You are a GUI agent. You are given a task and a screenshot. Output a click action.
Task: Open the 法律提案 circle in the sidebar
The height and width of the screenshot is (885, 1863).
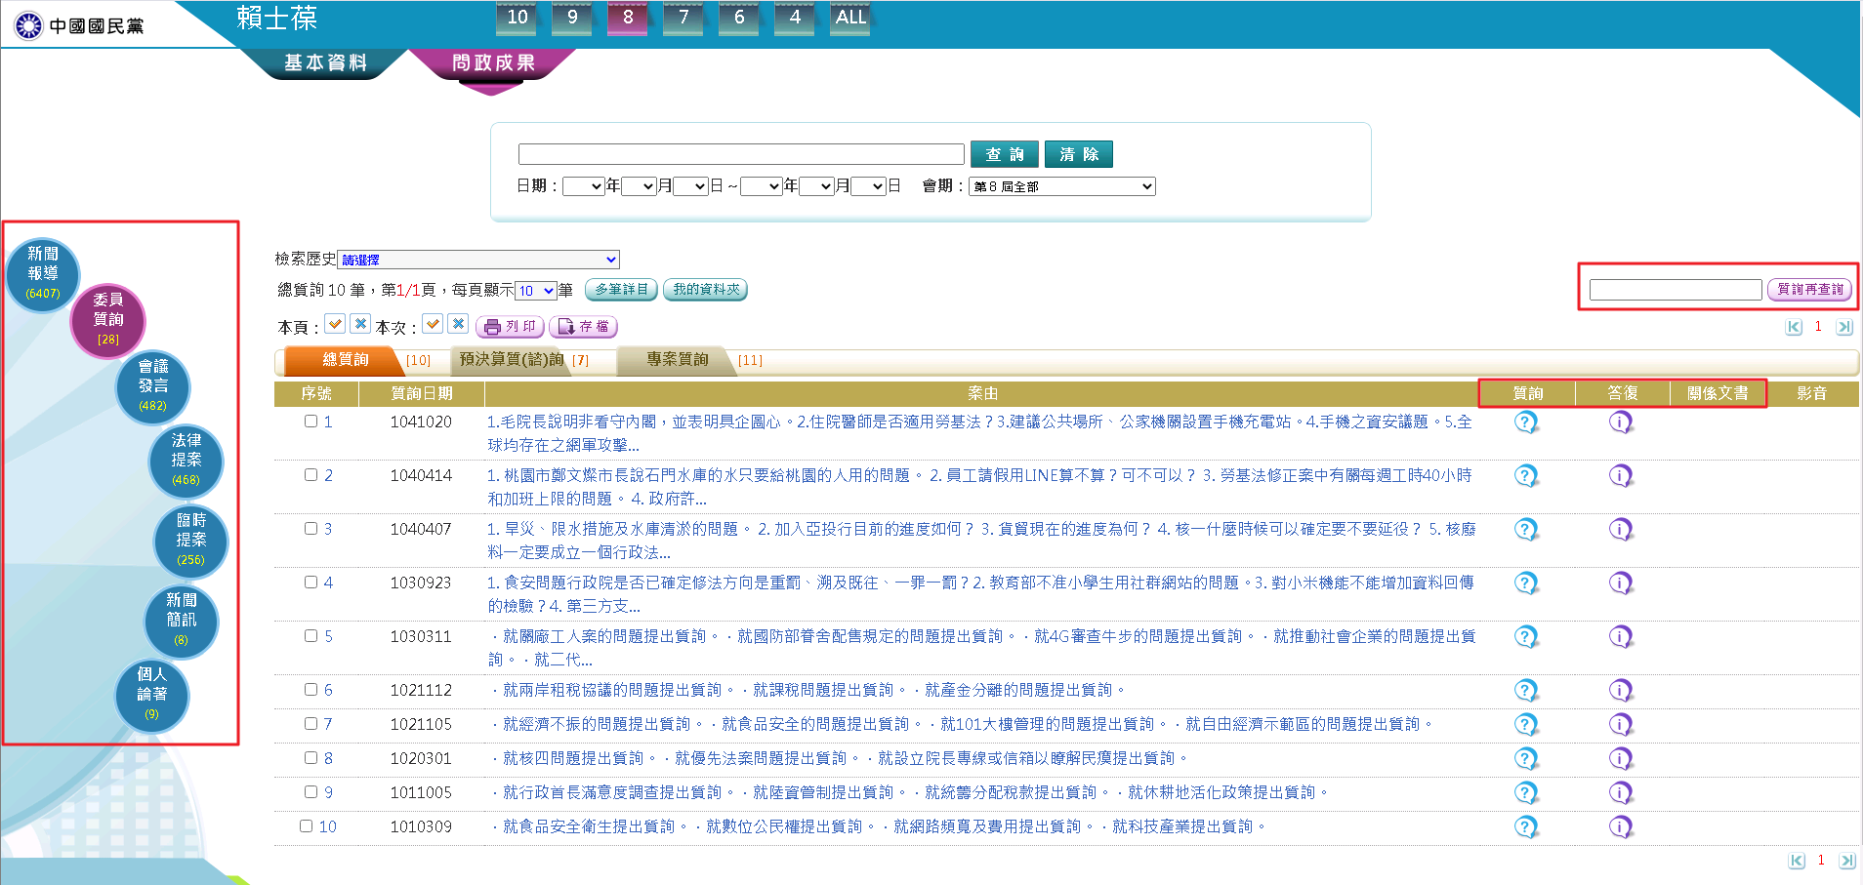tap(186, 460)
